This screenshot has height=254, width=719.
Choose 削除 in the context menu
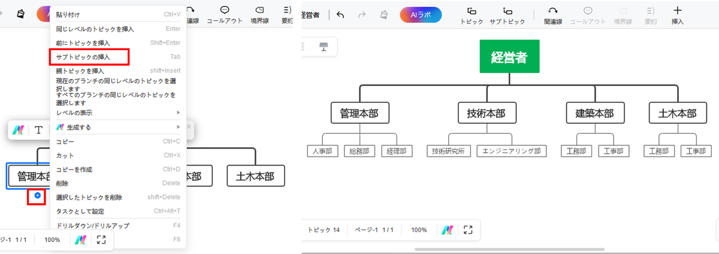click(118, 183)
